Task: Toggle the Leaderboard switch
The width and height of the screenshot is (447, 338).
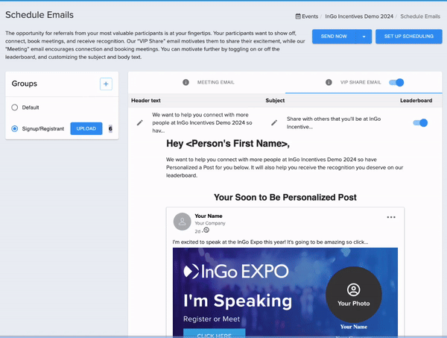Action: (420, 123)
